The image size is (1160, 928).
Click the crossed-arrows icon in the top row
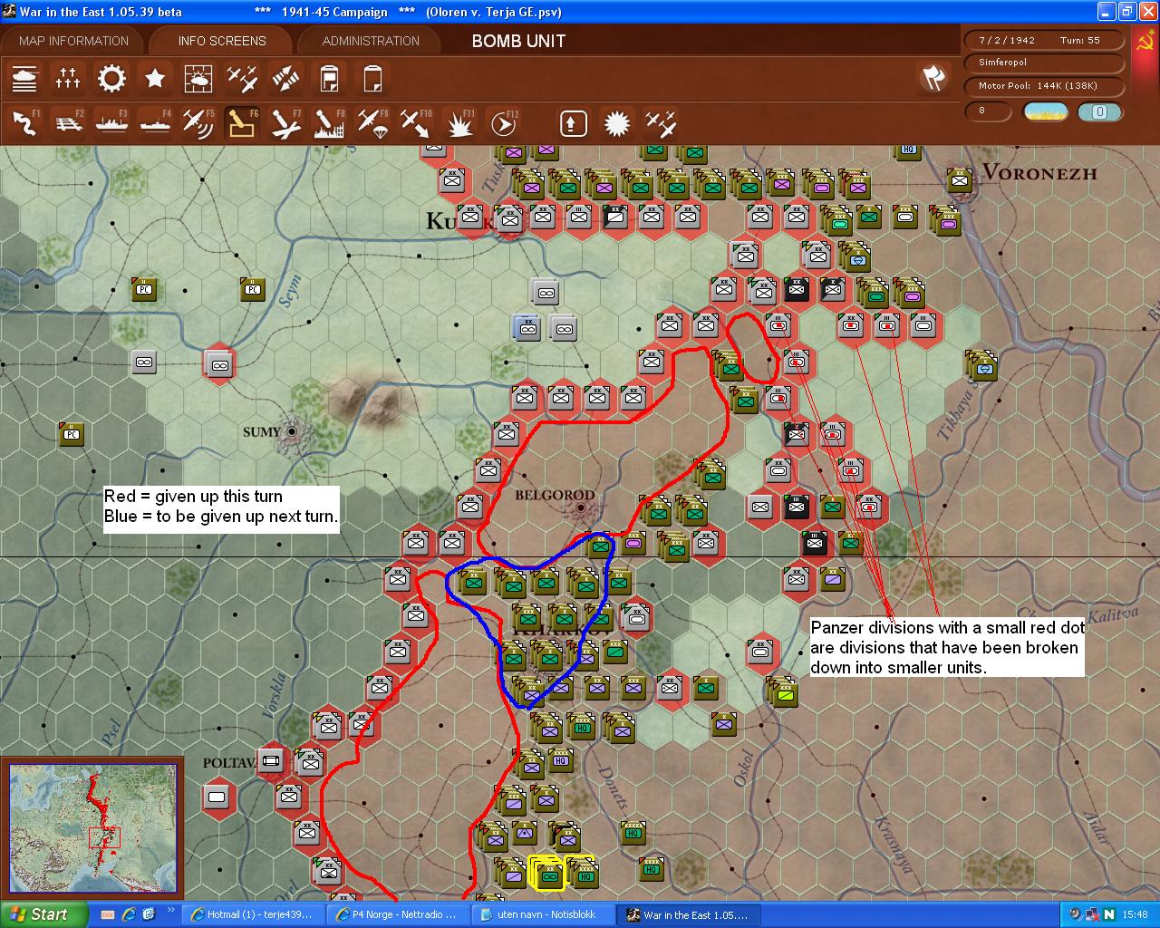[x=285, y=79]
